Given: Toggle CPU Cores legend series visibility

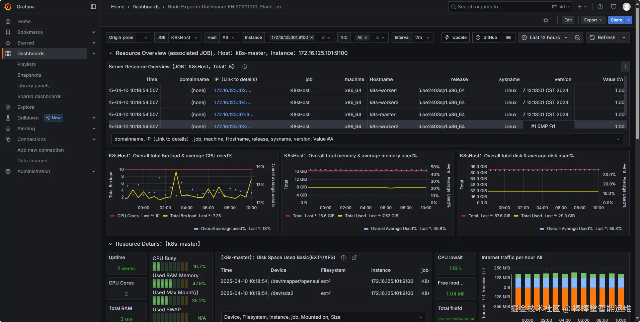Looking at the screenshot, I should [128, 216].
